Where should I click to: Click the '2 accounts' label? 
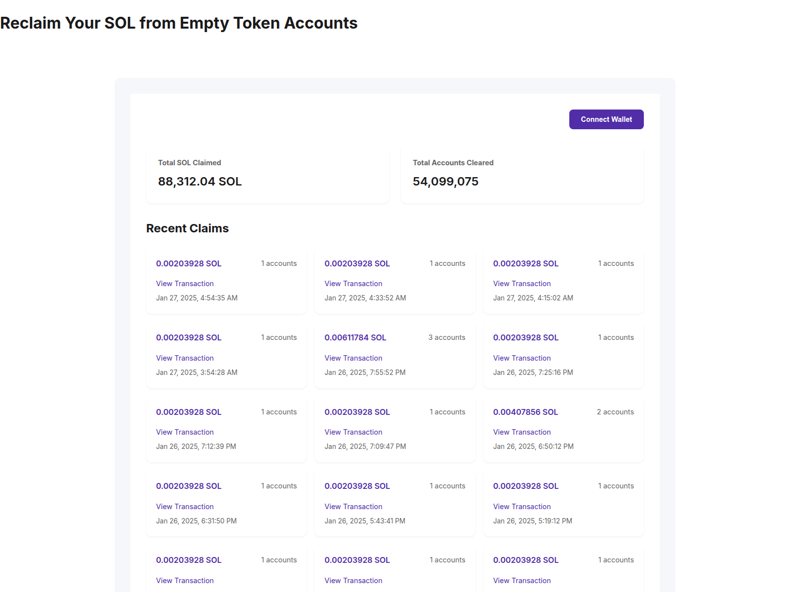point(615,412)
